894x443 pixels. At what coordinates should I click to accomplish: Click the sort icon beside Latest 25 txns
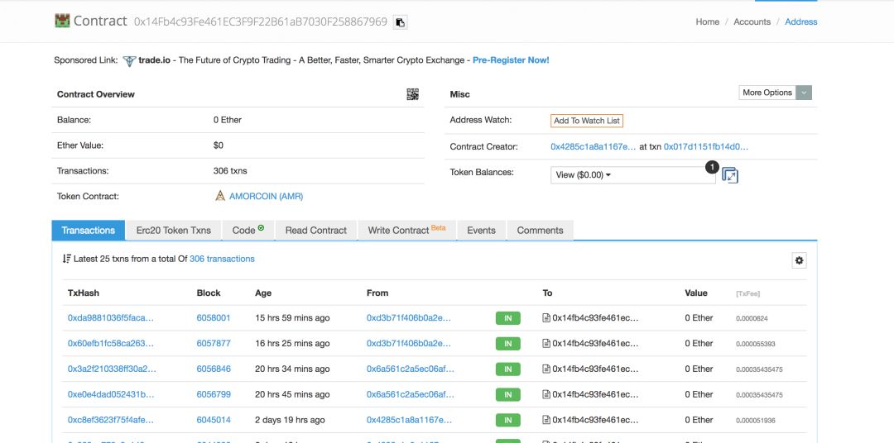click(67, 259)
